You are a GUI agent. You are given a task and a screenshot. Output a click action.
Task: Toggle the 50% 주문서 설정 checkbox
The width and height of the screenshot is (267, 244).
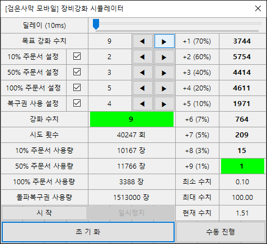pos(77,71)
